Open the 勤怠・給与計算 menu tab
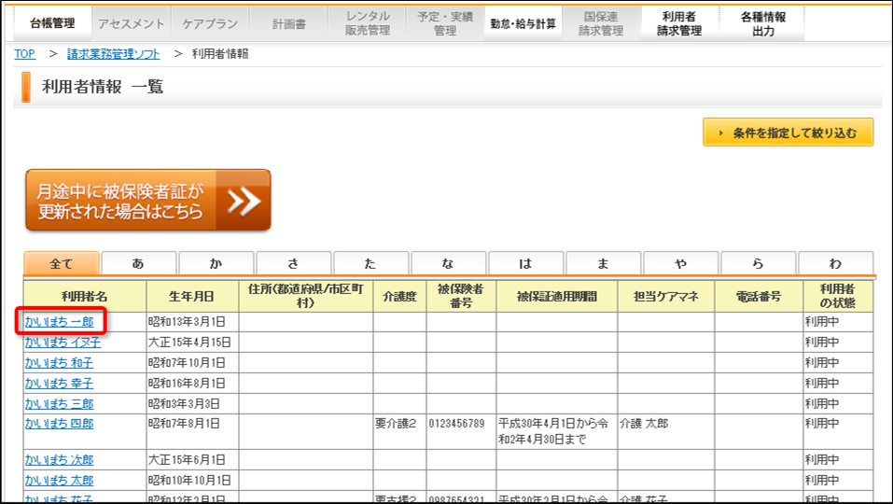Image resolution: width=893 pixels, height=504 pixels. (523, 24)
